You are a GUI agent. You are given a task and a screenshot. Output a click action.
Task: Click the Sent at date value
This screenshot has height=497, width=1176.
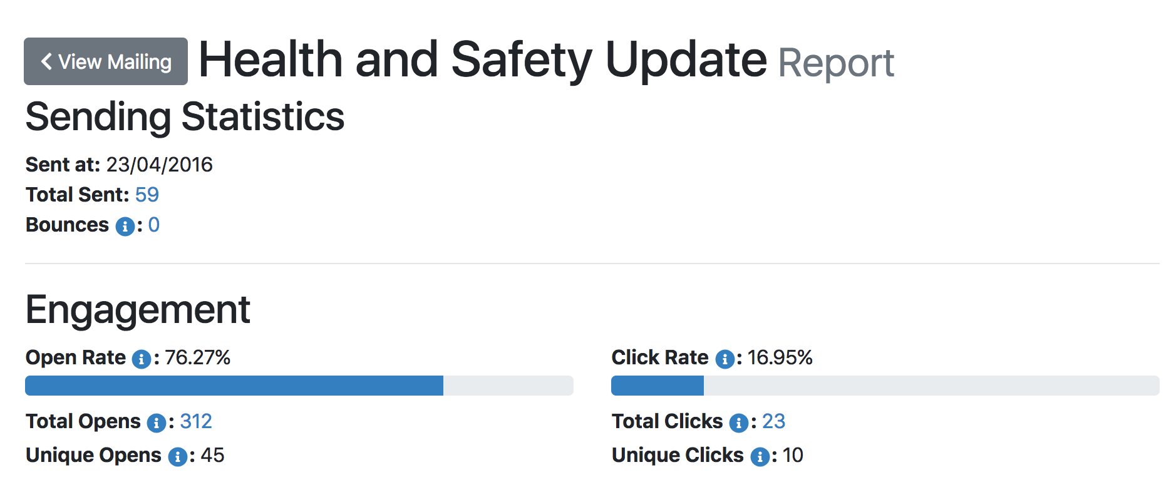159,165
